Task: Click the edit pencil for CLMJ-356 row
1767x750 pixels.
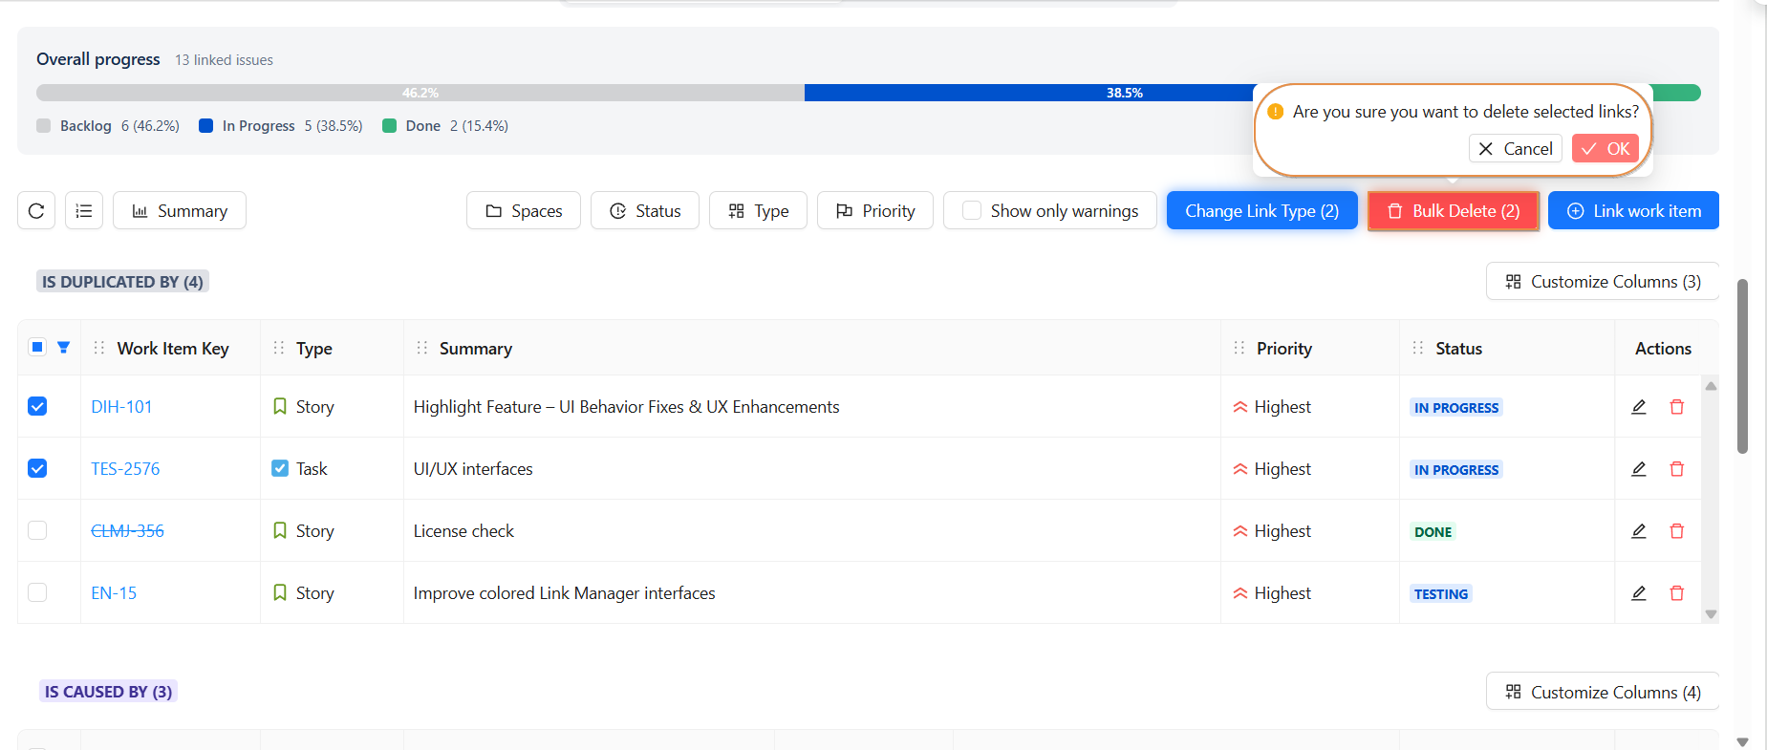Action: point(1638,531)
